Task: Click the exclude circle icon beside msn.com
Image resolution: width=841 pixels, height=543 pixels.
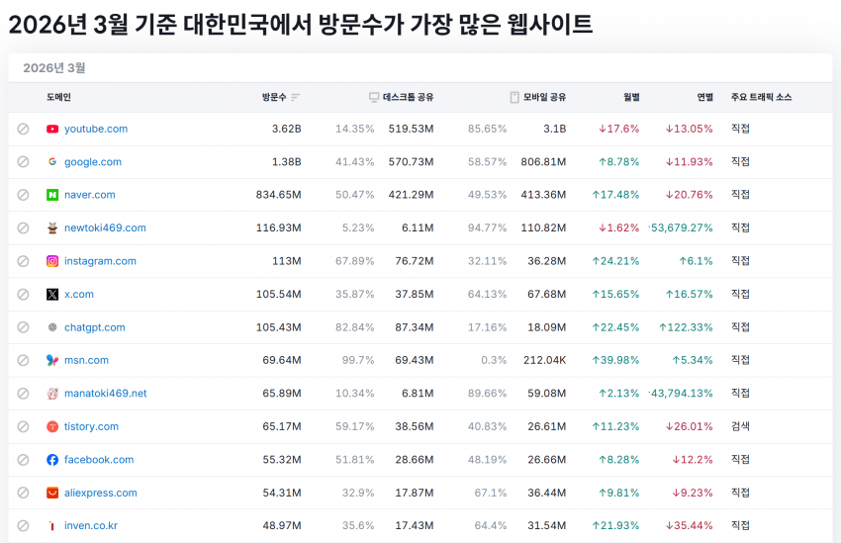Action: pos(23,360)
